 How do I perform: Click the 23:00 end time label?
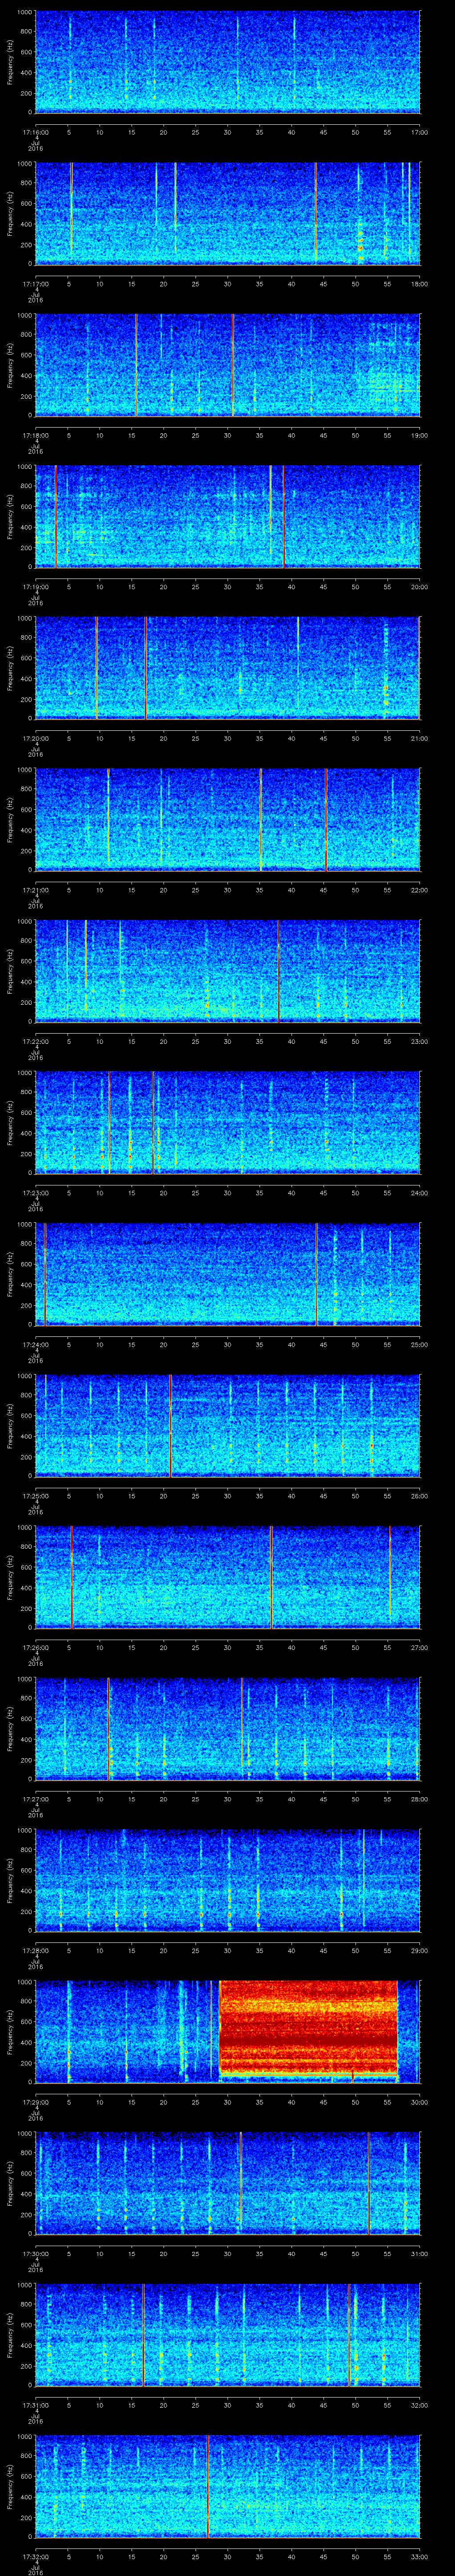click(419, 1041)
